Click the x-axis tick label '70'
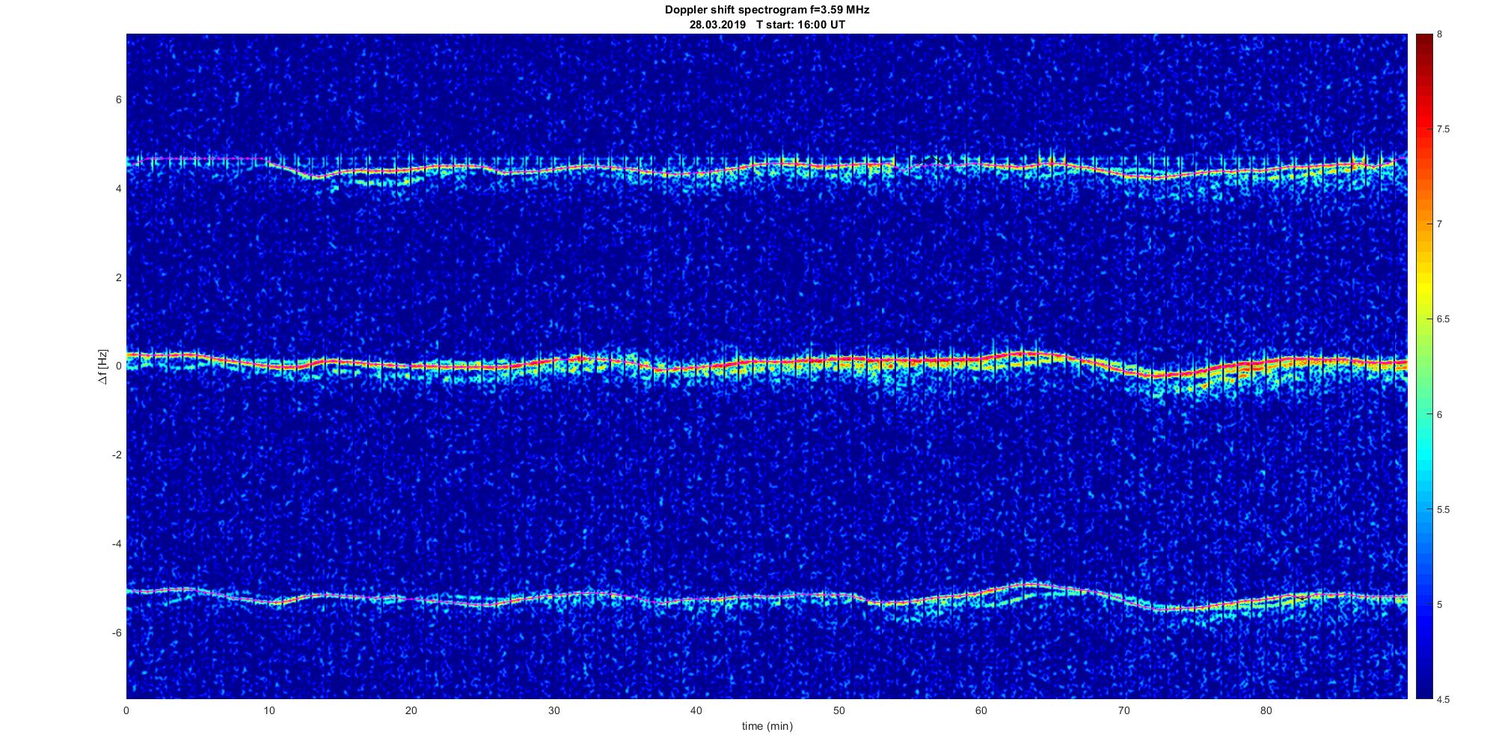This screenshot has width=1496, height=750. pos(1123,710)
